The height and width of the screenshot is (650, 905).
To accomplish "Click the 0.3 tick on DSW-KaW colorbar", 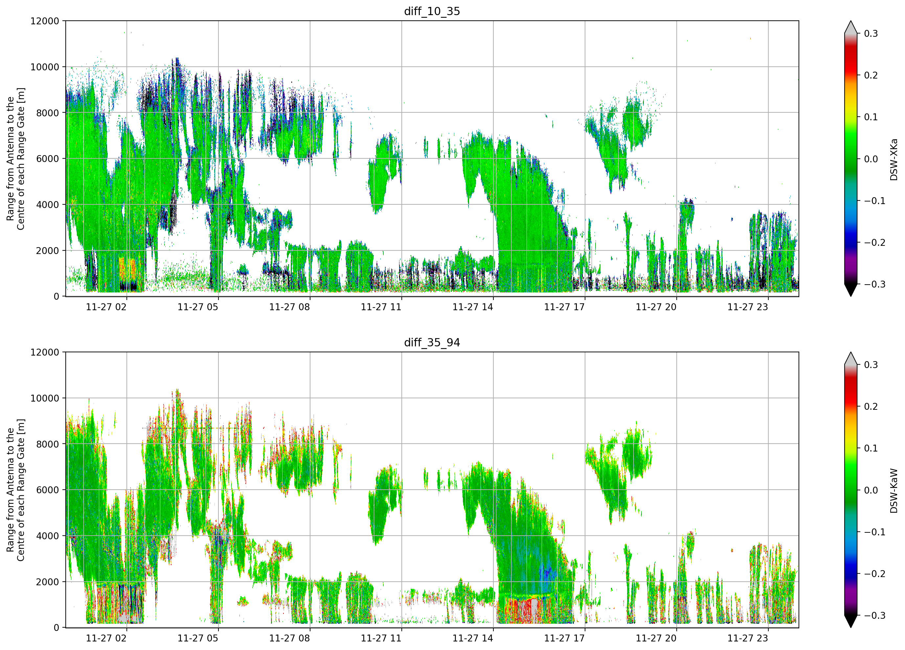I will click(871, 365).
